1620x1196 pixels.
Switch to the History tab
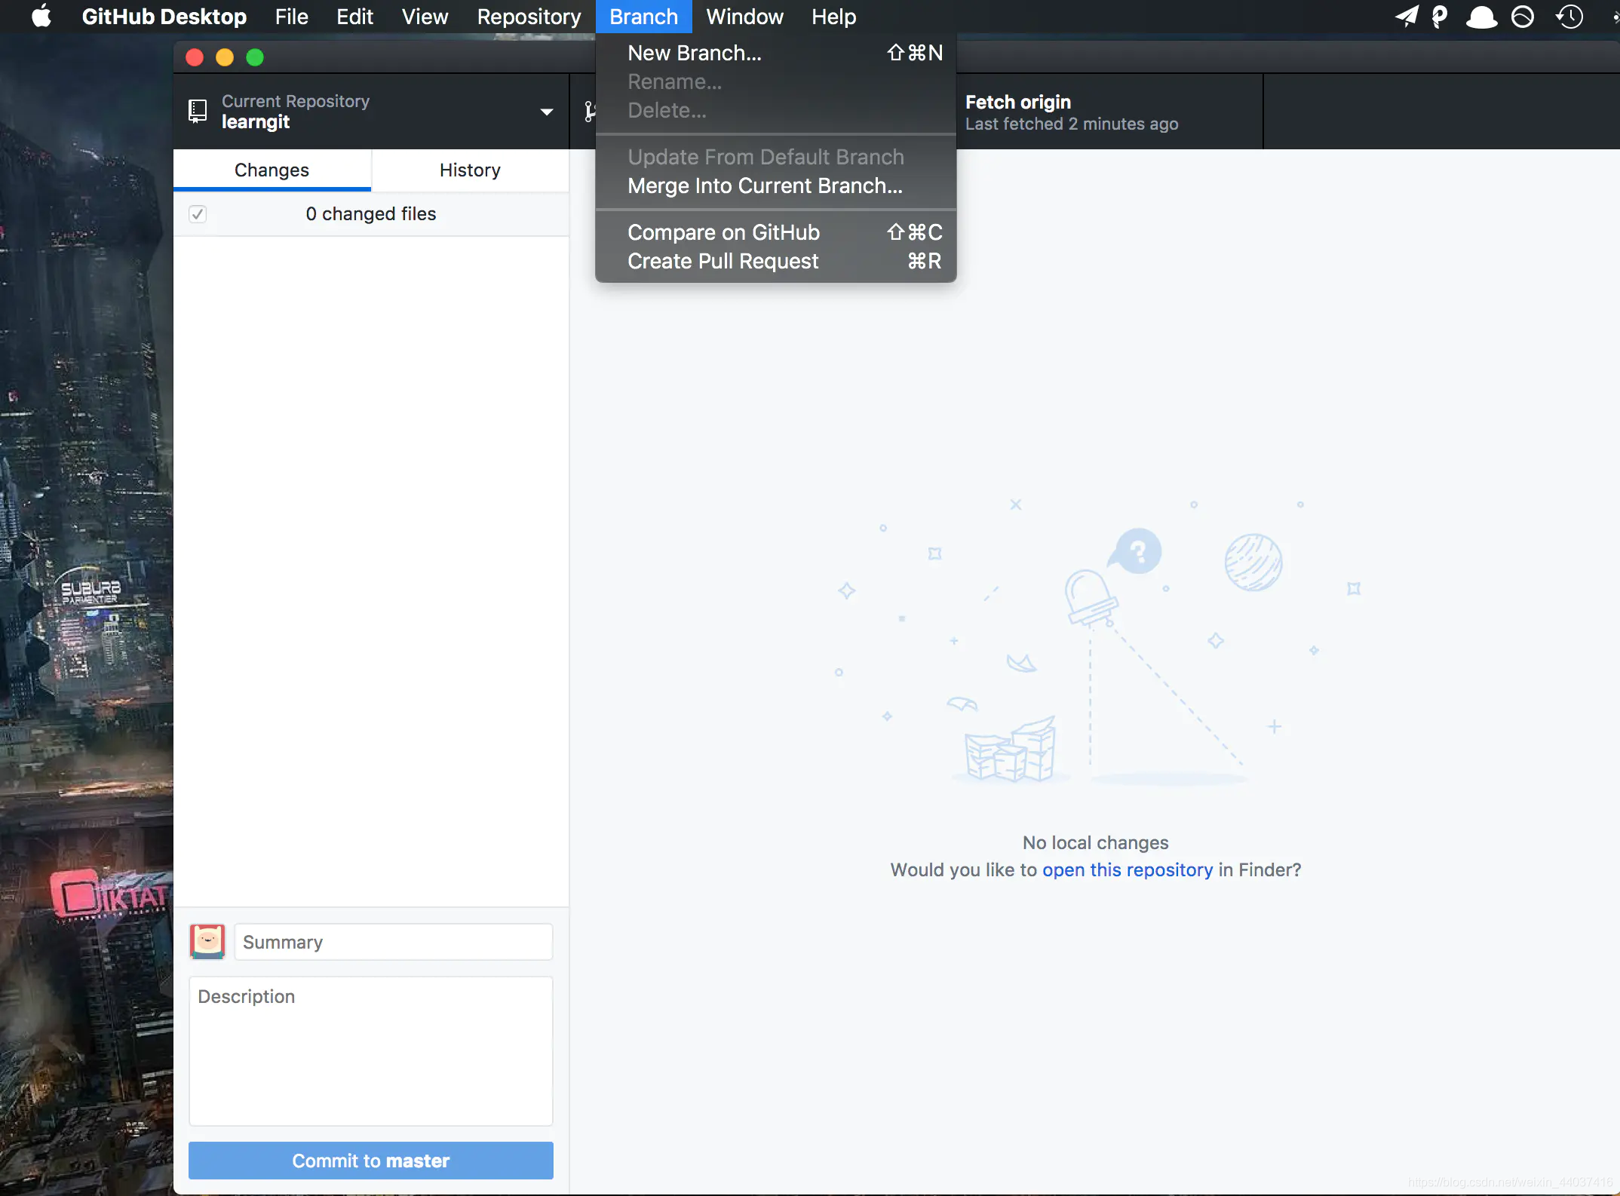tap(470, 170)
